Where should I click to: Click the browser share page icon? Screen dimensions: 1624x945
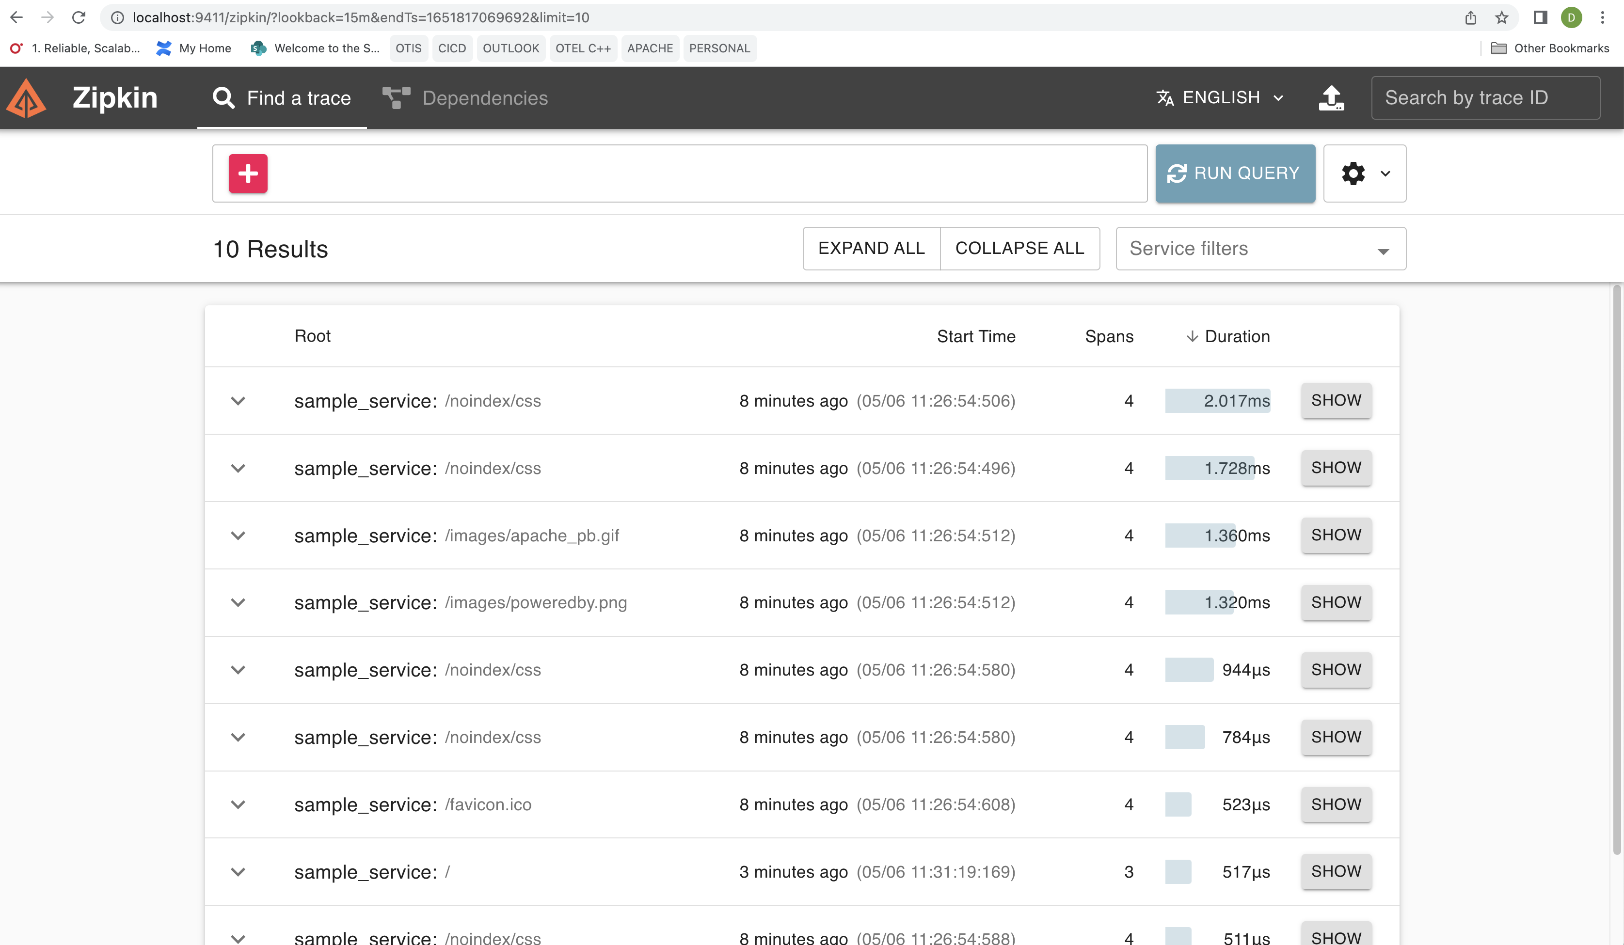1471,17
